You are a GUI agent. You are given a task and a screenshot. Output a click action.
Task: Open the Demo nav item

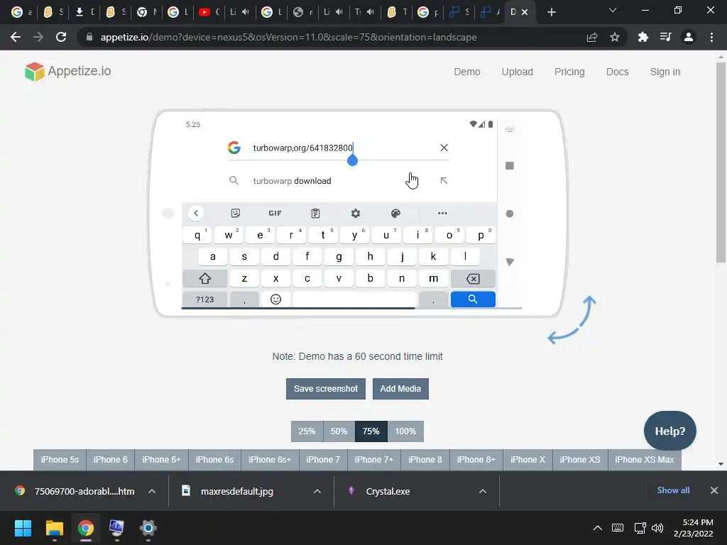click(467, 72)
